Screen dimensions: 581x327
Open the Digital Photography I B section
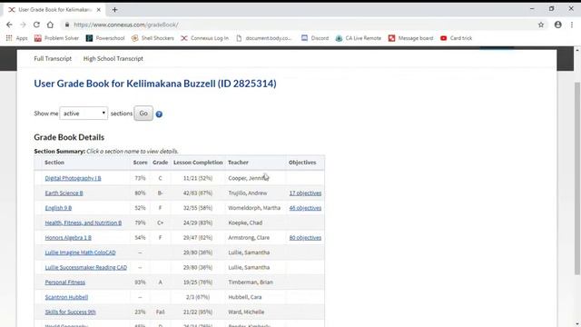click(73, 178)
